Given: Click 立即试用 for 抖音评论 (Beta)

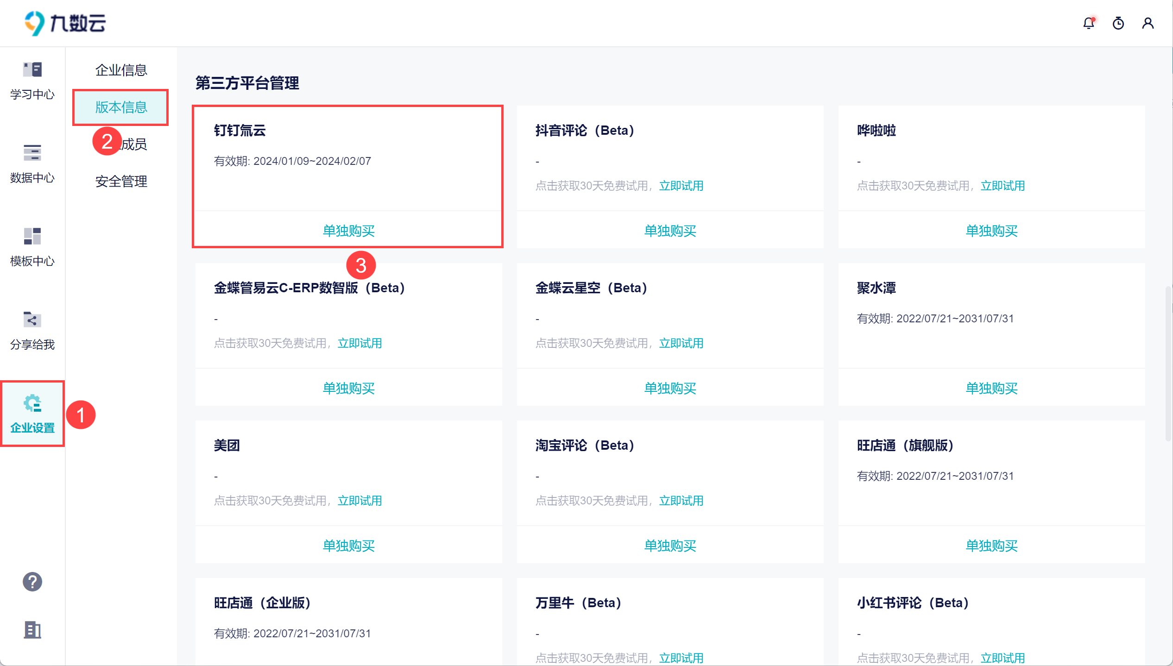Looking at the screenshot, I should click(x=681, y=186).
